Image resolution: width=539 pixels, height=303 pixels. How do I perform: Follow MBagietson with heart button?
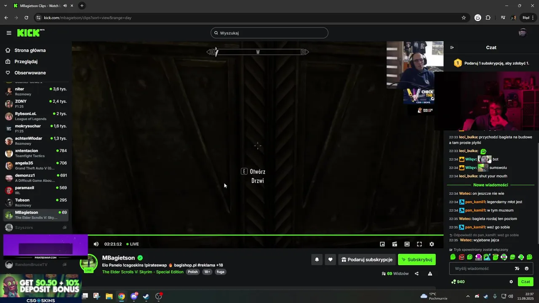click(330, 260)
